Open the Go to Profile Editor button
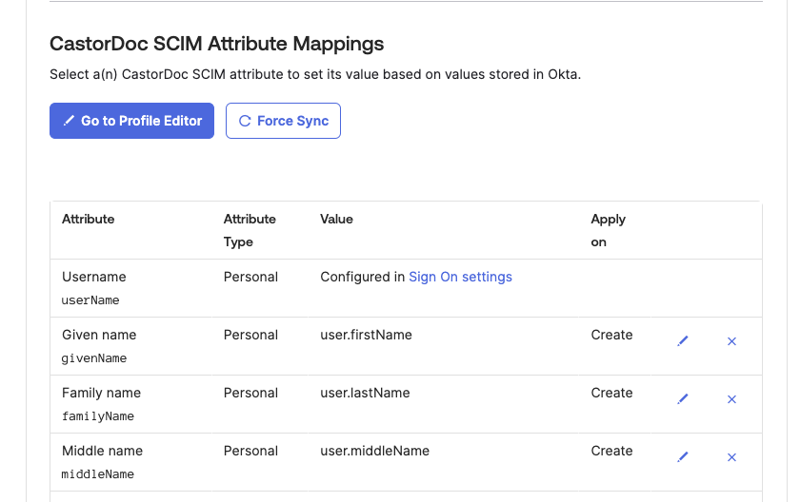Image resolution: width=800 pixels, height=502 pixels. [131, 121]
